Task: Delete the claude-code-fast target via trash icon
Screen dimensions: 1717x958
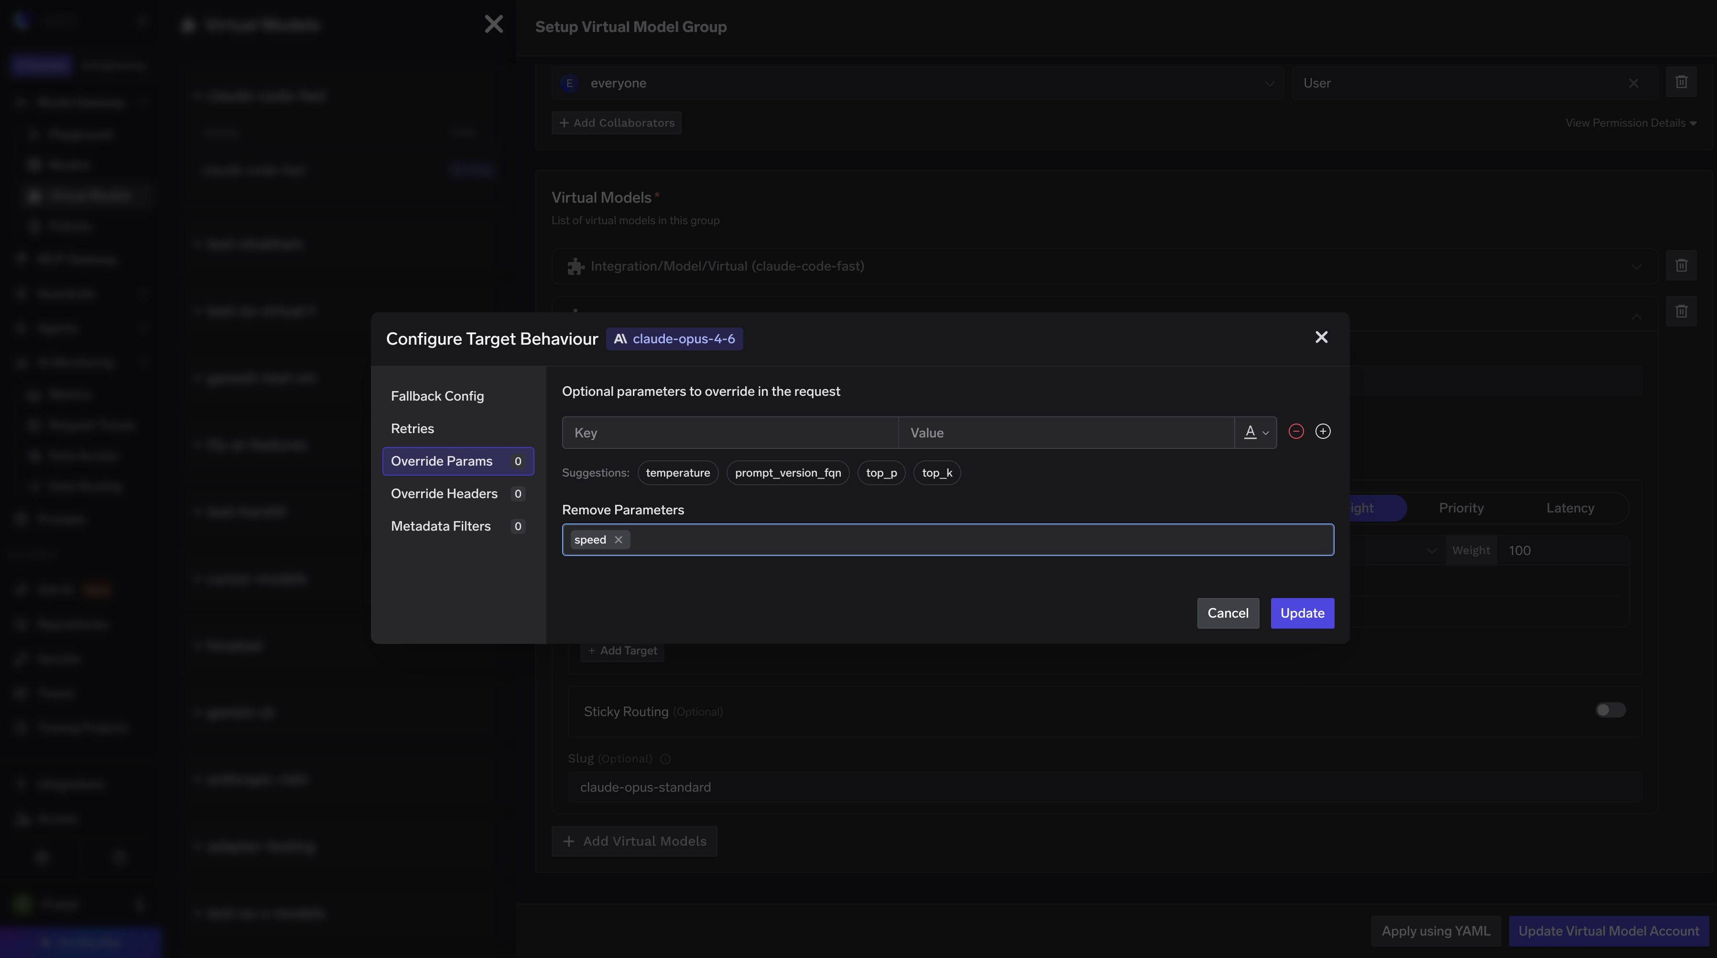Action: (x=1682, y=265)
